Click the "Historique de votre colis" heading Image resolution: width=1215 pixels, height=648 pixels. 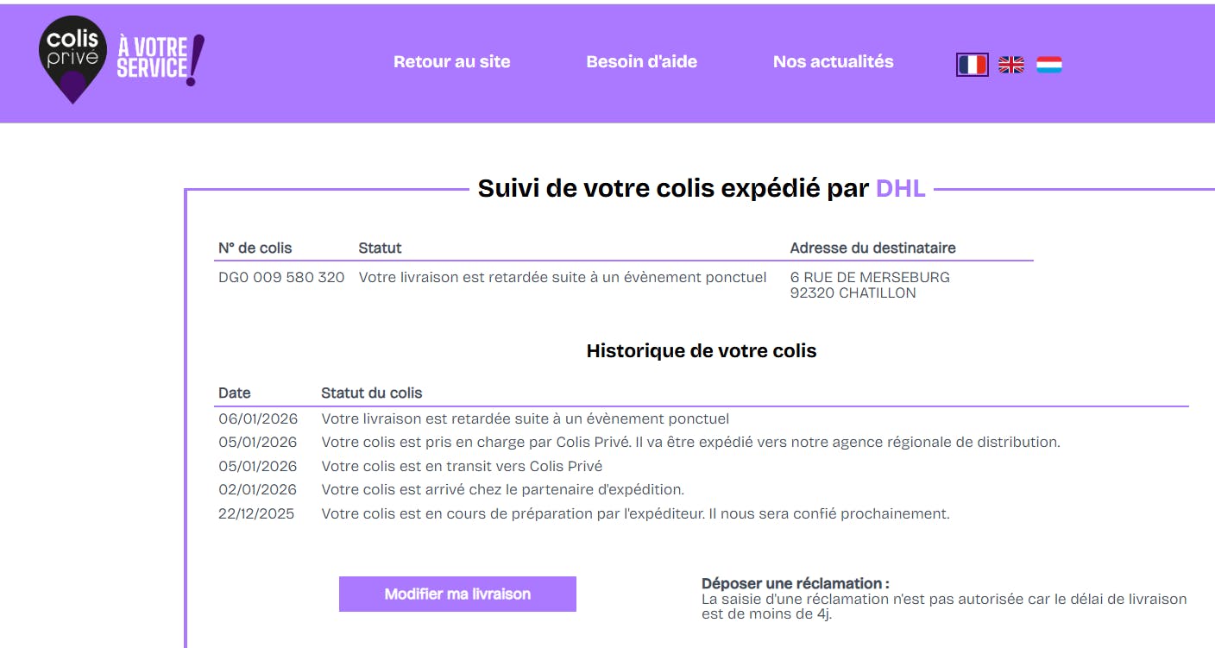click(x=701, y=351)
